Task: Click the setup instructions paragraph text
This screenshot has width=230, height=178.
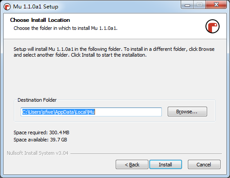Action: (114, 52)
